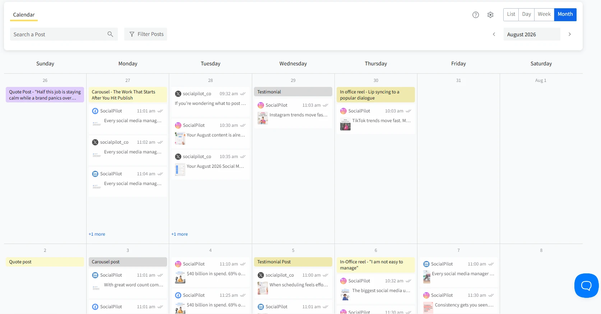The height and width of the screenshot is (314, 601).
Task: Open the Testimonial note on Wednesday 29
Action: tap(293, 92)
